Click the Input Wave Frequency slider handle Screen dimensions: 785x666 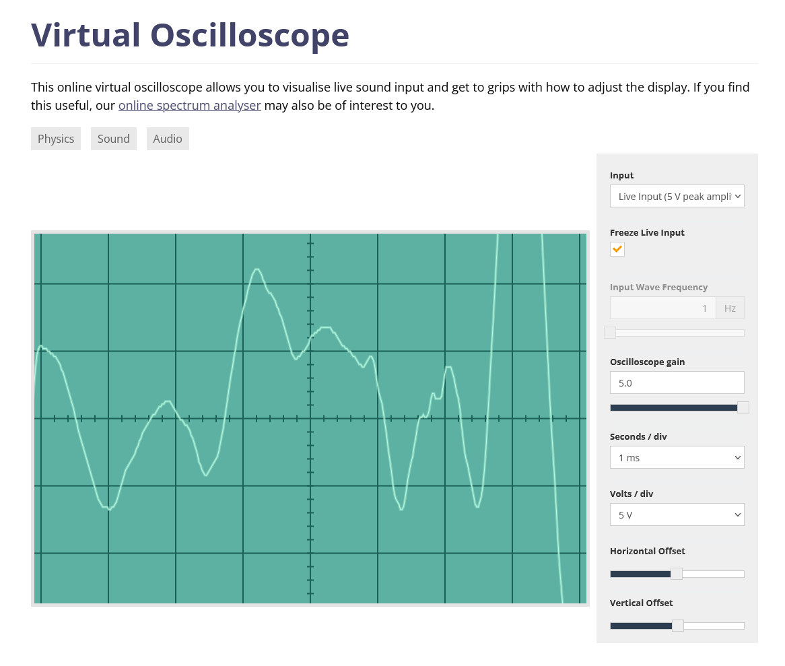pyautogui.click(x=610, y=333)
